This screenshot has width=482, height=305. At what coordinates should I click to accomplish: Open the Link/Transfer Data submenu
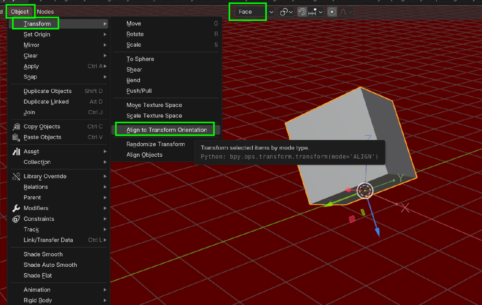click(x=59, y=240)
